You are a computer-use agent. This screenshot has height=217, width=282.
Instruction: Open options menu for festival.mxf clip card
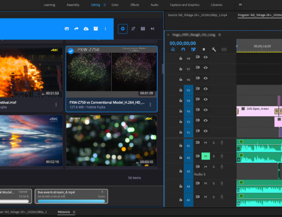click(x=56, y=105)
